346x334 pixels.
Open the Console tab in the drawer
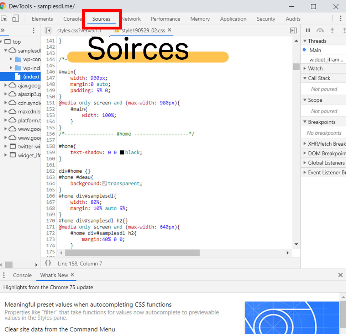(x=22, y=275)
